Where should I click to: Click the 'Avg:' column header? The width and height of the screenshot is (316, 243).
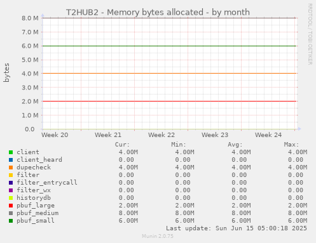(235, 145)
